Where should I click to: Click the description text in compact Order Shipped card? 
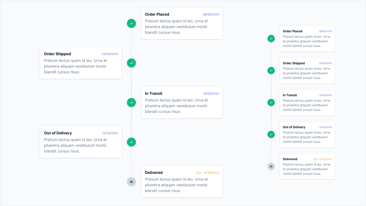306,73
